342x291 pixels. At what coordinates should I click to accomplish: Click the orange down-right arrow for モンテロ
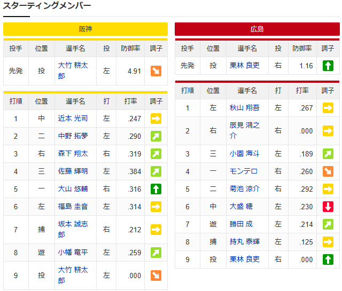click(x=328, y=171)
